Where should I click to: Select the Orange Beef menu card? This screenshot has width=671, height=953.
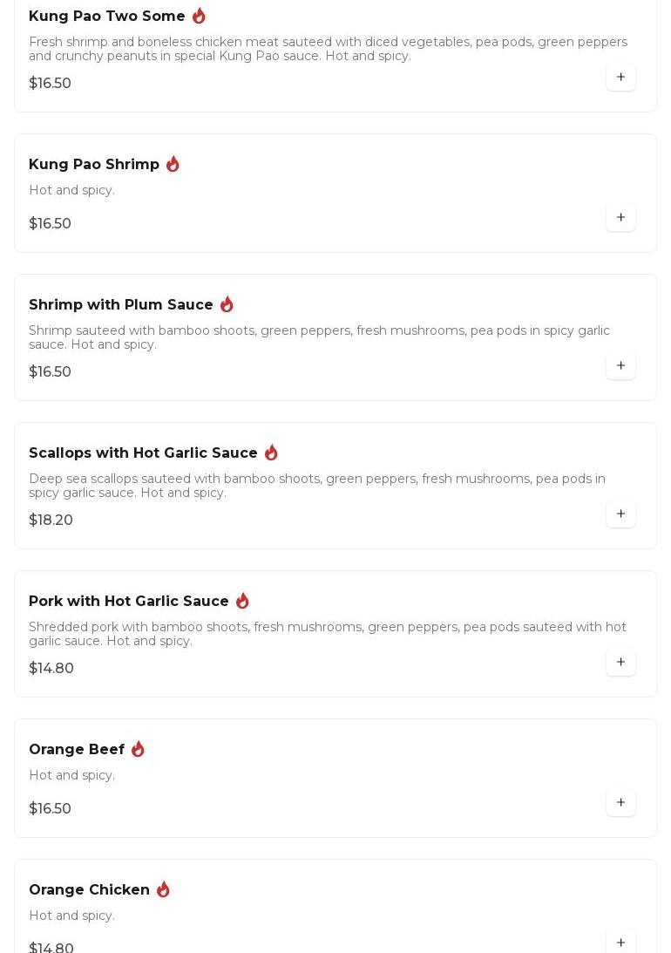tap(335, 778)
